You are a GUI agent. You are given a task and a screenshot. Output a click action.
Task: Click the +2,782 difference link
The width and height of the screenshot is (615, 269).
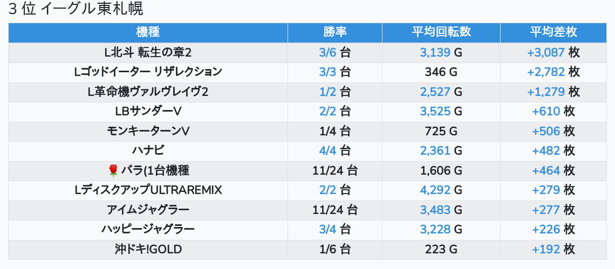(546, 72)
